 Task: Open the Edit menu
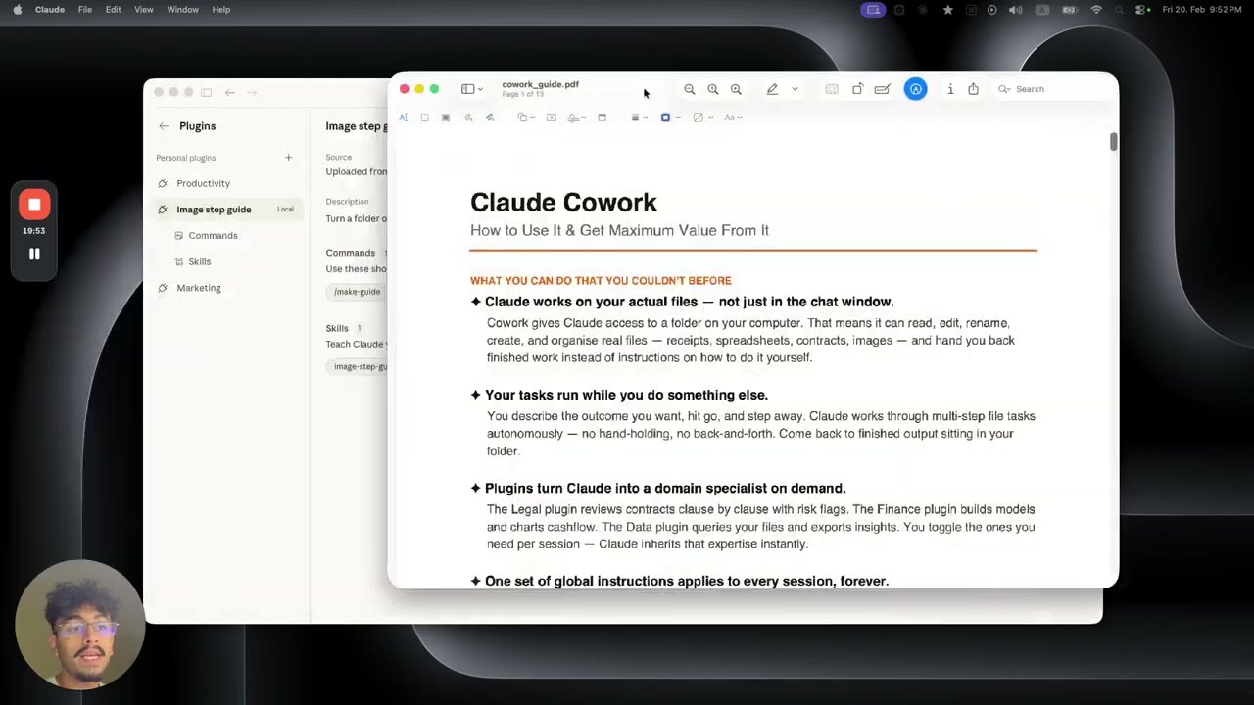tap(114, 10)
